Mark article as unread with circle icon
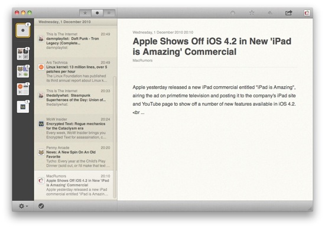This screenshot has height=228, width=325. coord(233,13)
